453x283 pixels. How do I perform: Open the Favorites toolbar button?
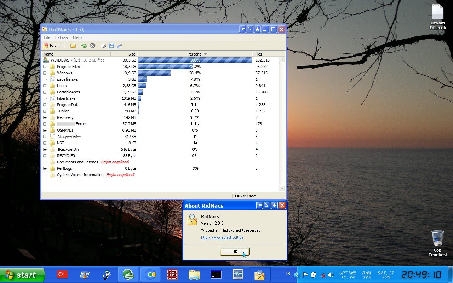click(x=54, y=46)
